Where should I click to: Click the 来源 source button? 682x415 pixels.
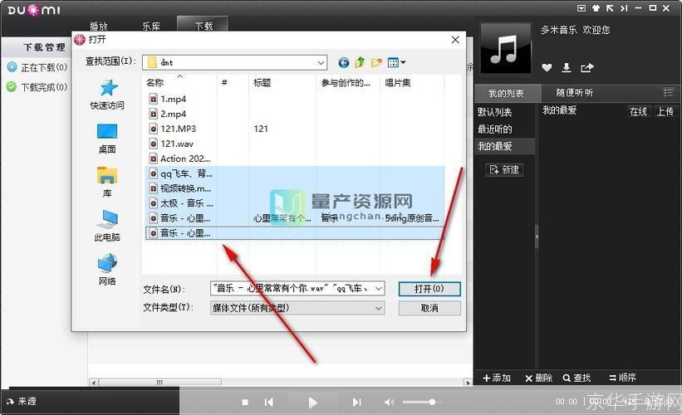click(22, 401)
